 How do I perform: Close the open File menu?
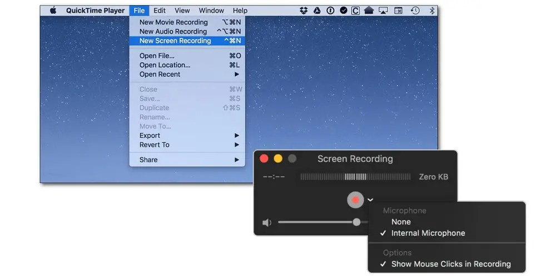(140, 11)
